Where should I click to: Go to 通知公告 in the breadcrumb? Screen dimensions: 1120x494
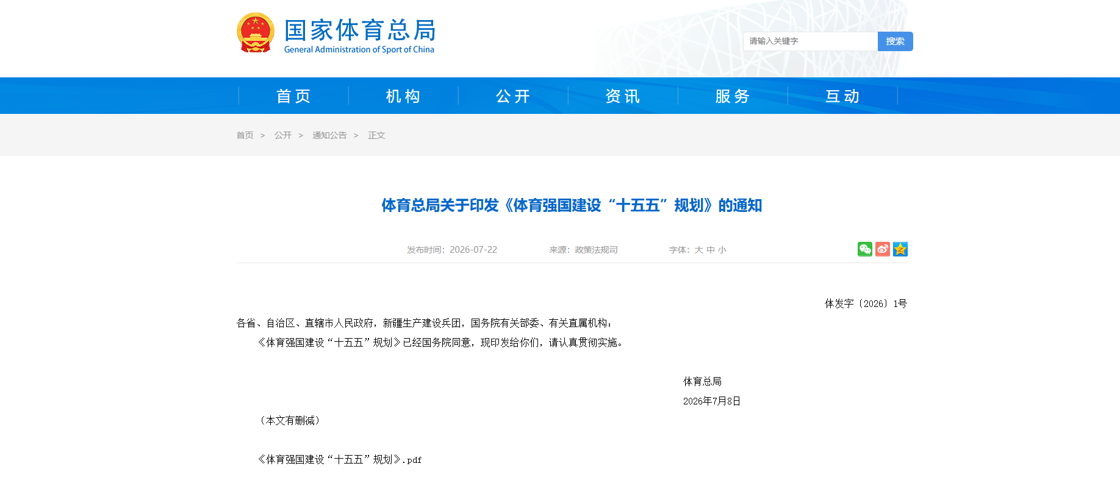pos(329,135)
